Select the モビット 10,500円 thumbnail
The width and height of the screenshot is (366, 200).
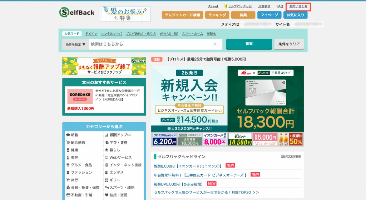[x=240, y=139]
